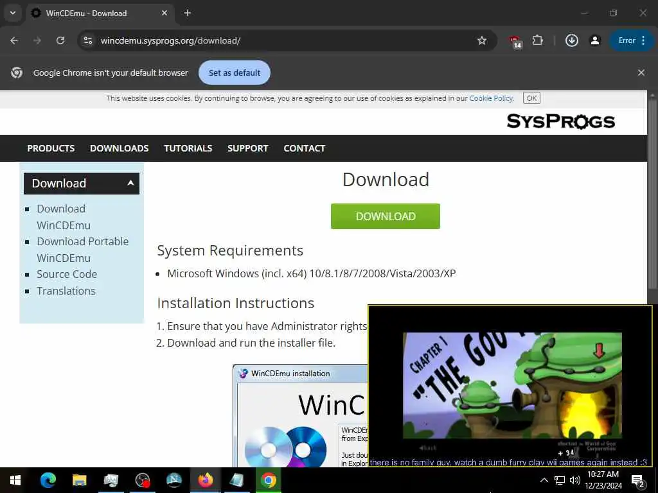Open the notification center icon
This screenshot has height=493, width=658.
[x=638, y=481]
